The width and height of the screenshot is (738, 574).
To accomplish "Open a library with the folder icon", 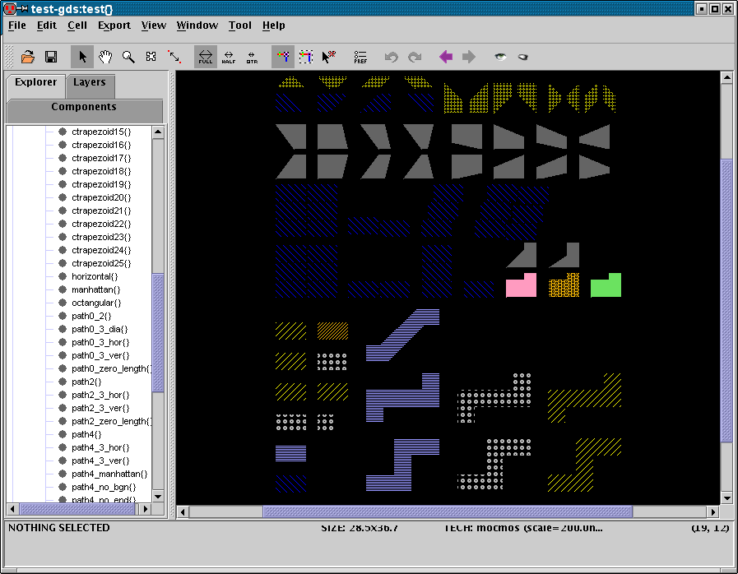I will point(28,57).
